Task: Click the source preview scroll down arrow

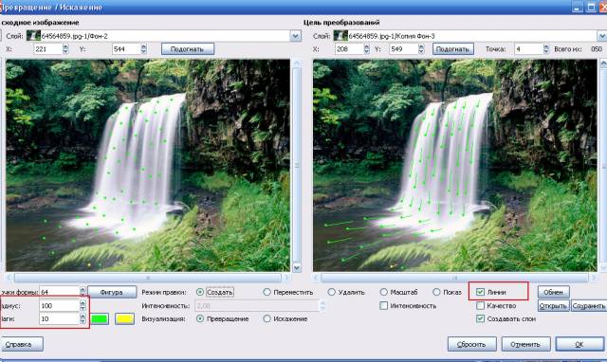Action: [297, 267]
